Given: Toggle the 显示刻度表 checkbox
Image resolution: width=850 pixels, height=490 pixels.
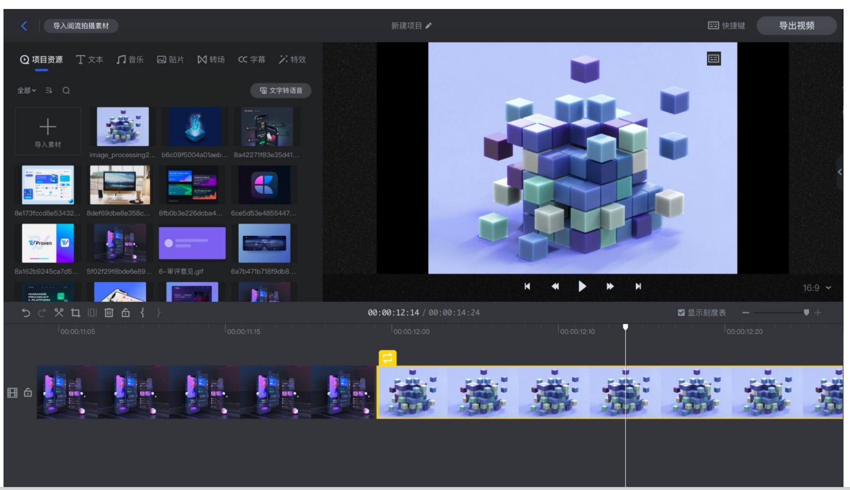Looking at the screenshot, I should coord(681,313).
